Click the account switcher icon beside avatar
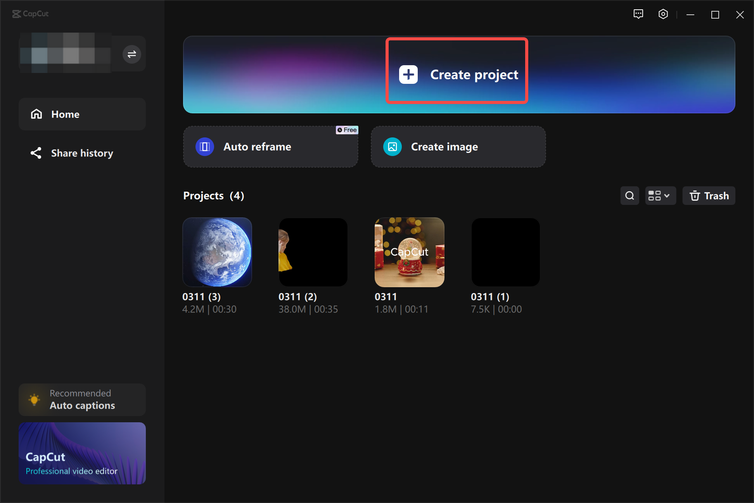Screen dimensions: 754x503 [x=131, y=54]
